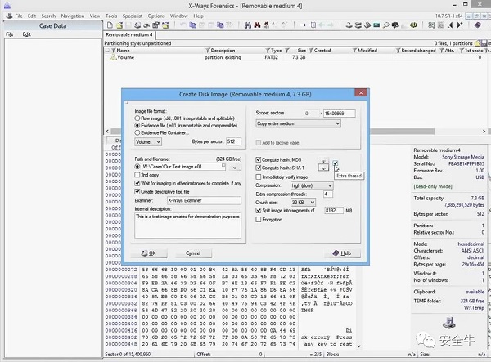The height and width of the screenshot is (362, 491).
Task: Click the properties toolbar icon near the folder icons
Action: (x=155, y=25)
